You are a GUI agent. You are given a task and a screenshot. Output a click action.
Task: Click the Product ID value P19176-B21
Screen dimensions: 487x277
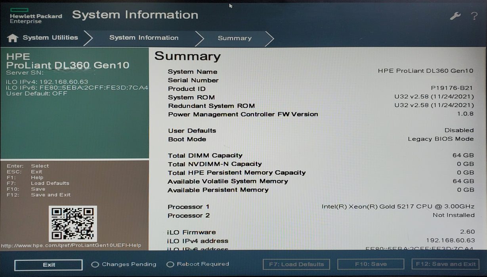point(452,88)
